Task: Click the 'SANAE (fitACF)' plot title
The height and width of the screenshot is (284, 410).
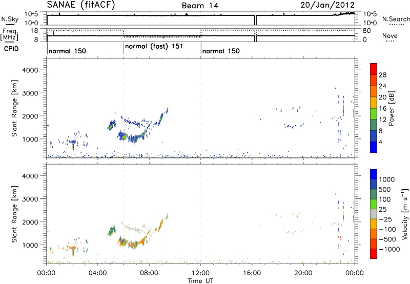Action: pos(81,5)
